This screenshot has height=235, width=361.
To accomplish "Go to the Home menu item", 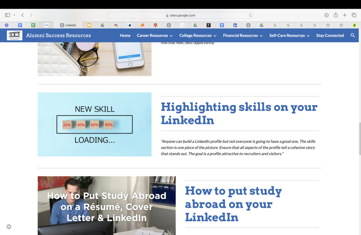I will [125, 36].
